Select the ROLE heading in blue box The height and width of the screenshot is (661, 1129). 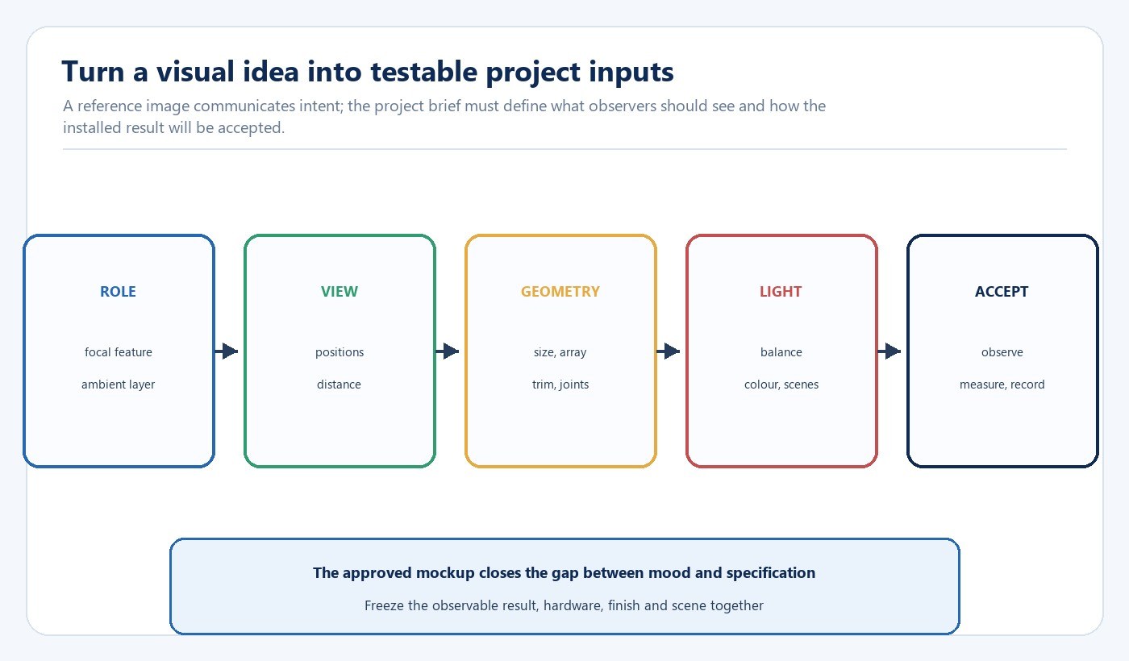pyautogui.click(x=118, y=292)
